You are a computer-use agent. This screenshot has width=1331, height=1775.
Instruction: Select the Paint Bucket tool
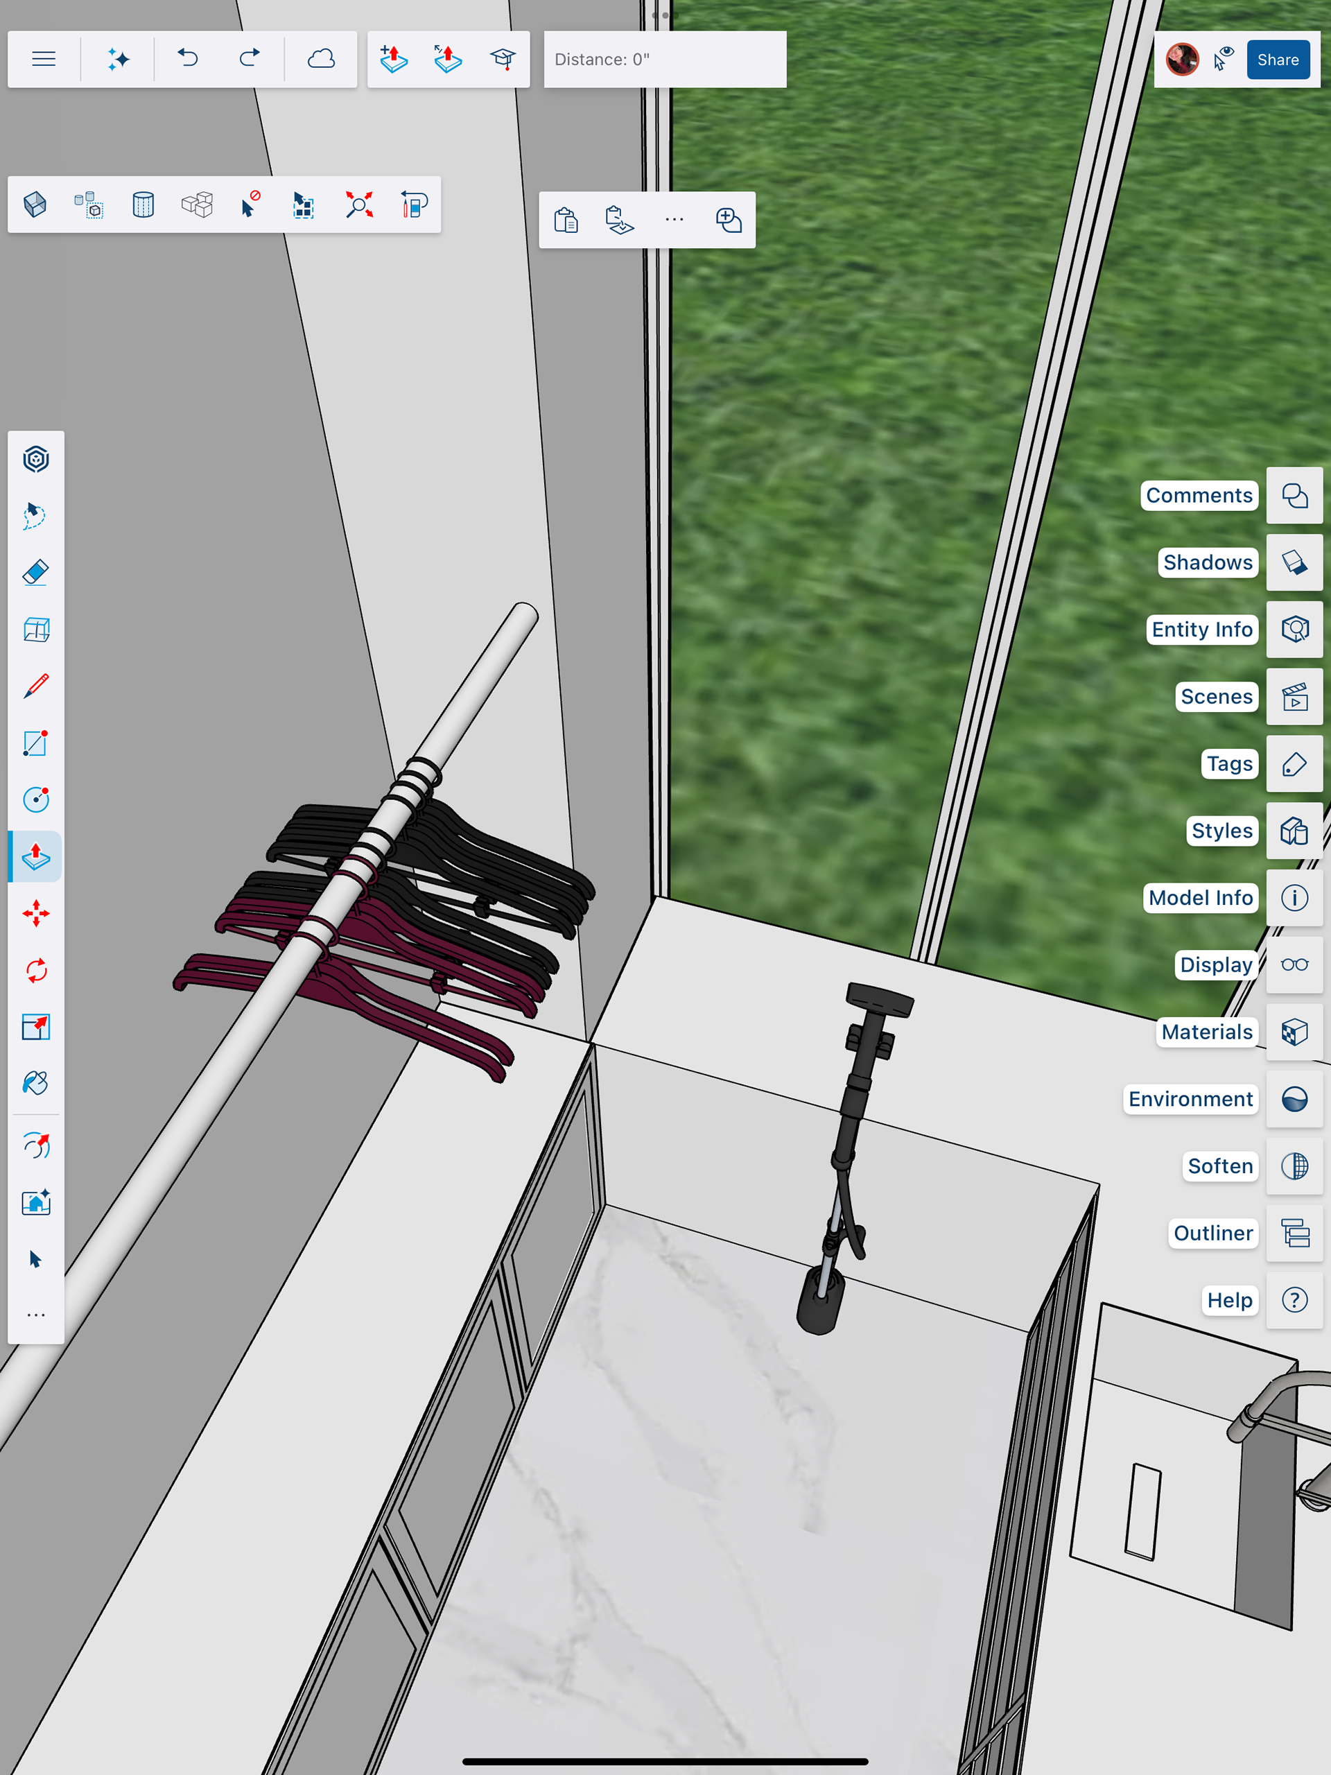point(36,1083)
